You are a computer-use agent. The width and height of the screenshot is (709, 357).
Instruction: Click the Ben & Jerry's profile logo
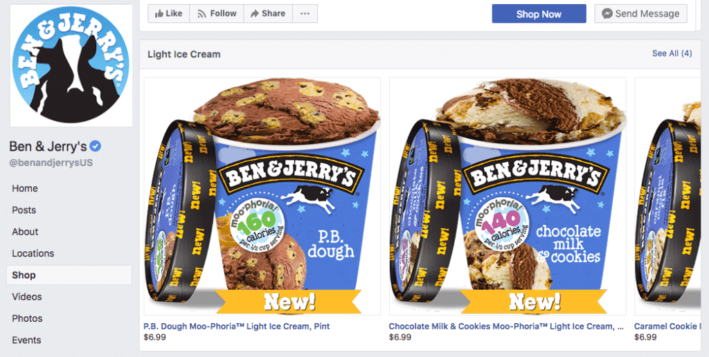tap(71, 66)
